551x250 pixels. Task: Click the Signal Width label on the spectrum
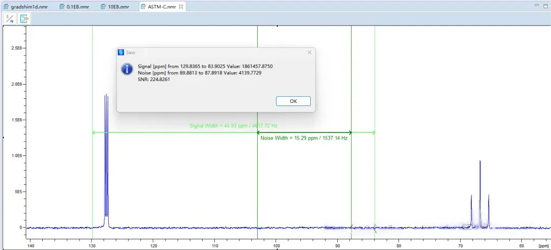pos(233,126)
